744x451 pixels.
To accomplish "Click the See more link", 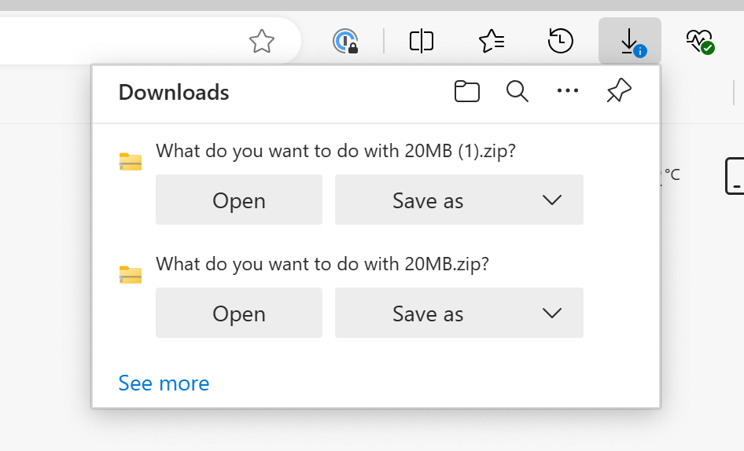I will (x=164, y=383).
